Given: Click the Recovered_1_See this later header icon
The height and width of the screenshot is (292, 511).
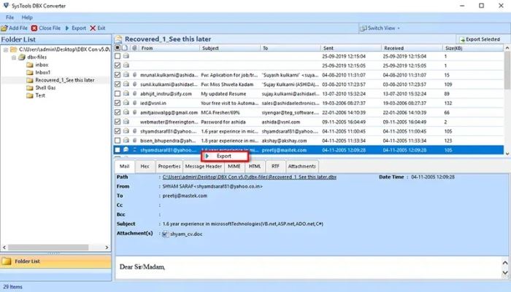Looking at the screenshot, I should (x=118, y=39).
